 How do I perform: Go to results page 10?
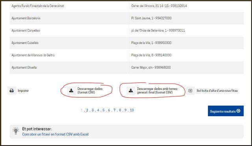click(132, 110)
